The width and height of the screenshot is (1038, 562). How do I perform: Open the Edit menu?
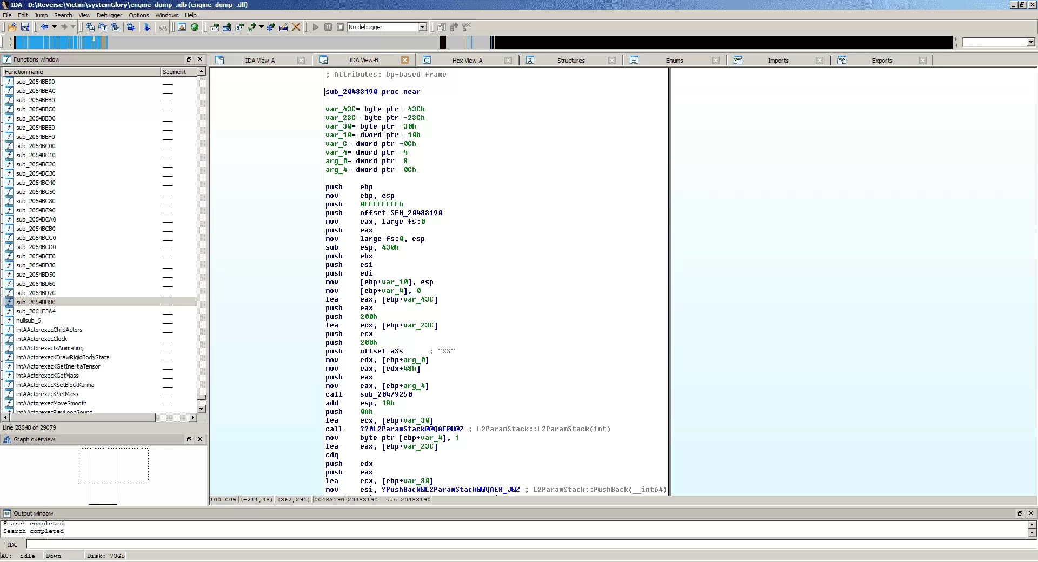click(23, 15)
